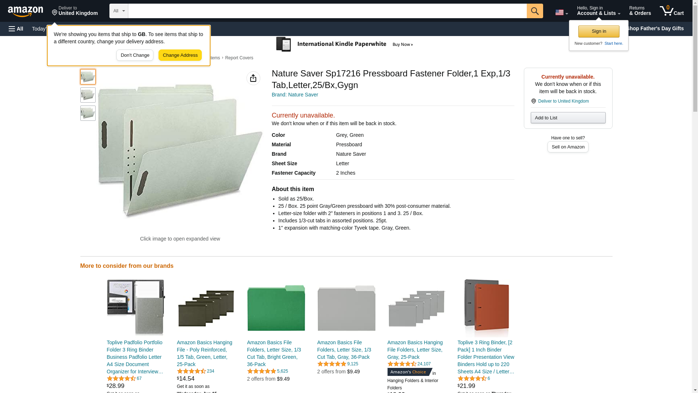
Task: Open the shopping cart icon
Action: click(671, 11)
